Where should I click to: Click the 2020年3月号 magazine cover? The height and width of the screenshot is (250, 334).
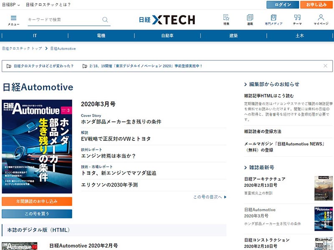[x=37, y=147]
